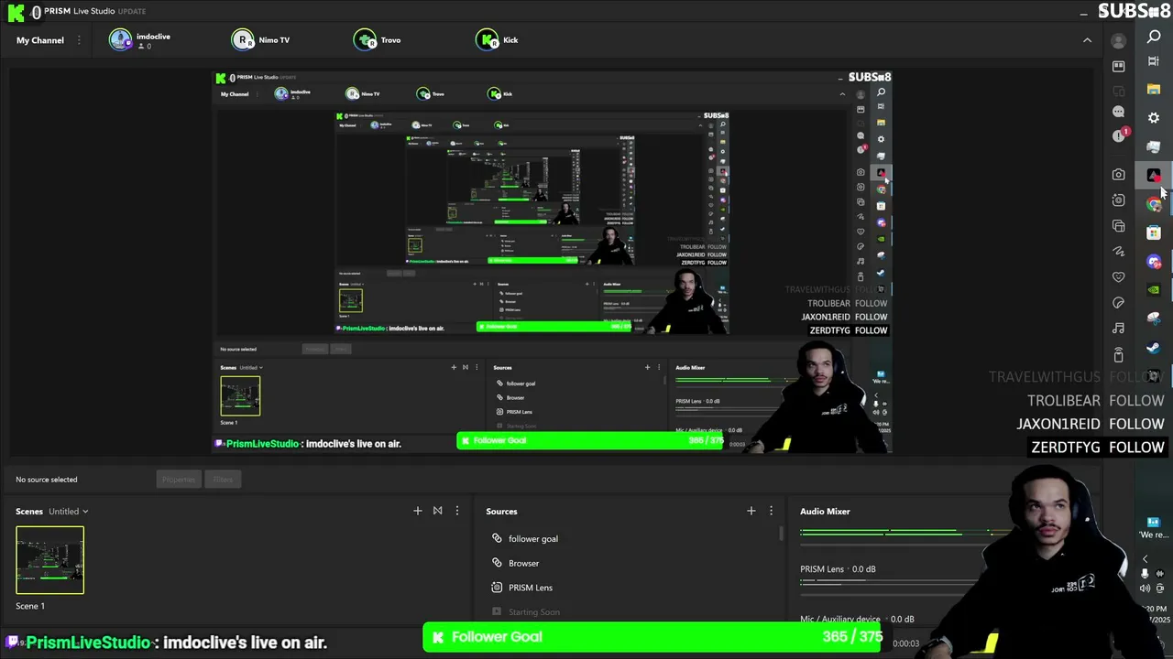This screenshot has width=1173, height=659.
Task: Open the Trovo channel
Action: pos(378,40)
